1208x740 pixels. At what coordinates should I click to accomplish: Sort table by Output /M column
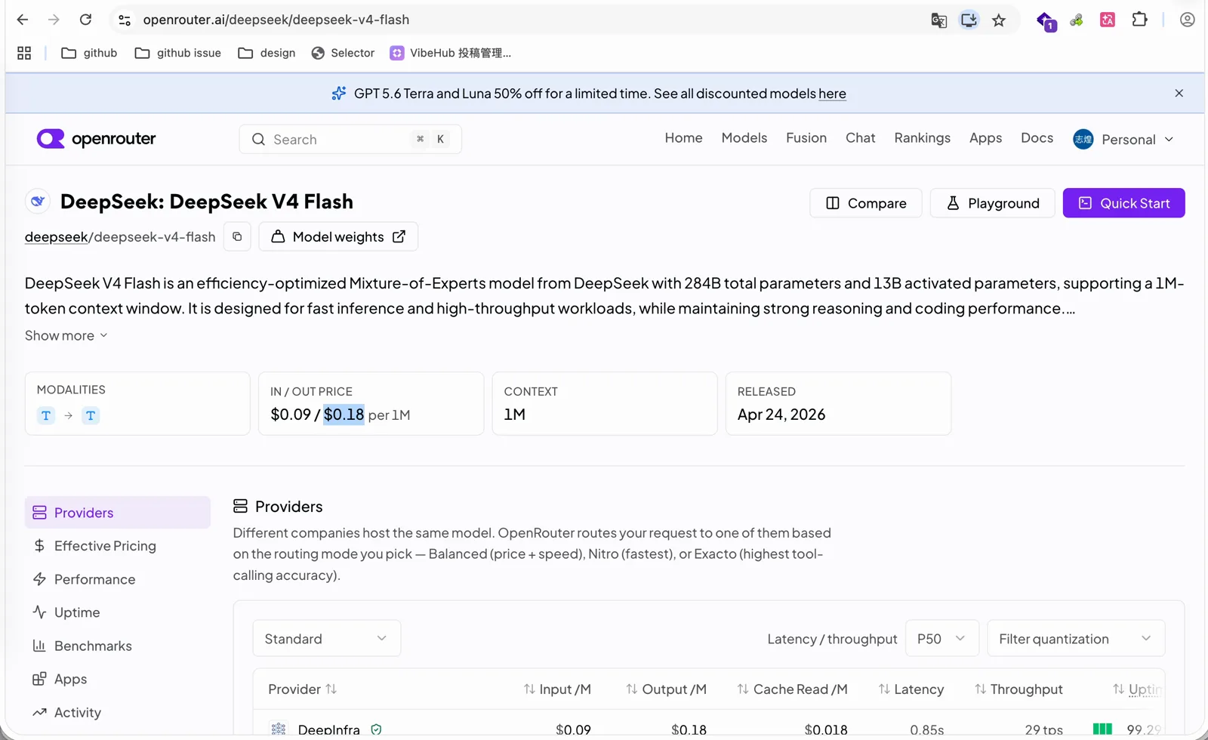pos(666,689)
